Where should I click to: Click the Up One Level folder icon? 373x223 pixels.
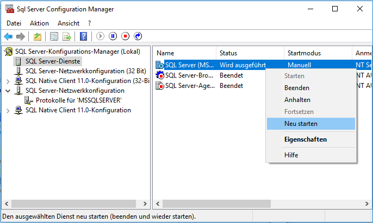point(38,36)
